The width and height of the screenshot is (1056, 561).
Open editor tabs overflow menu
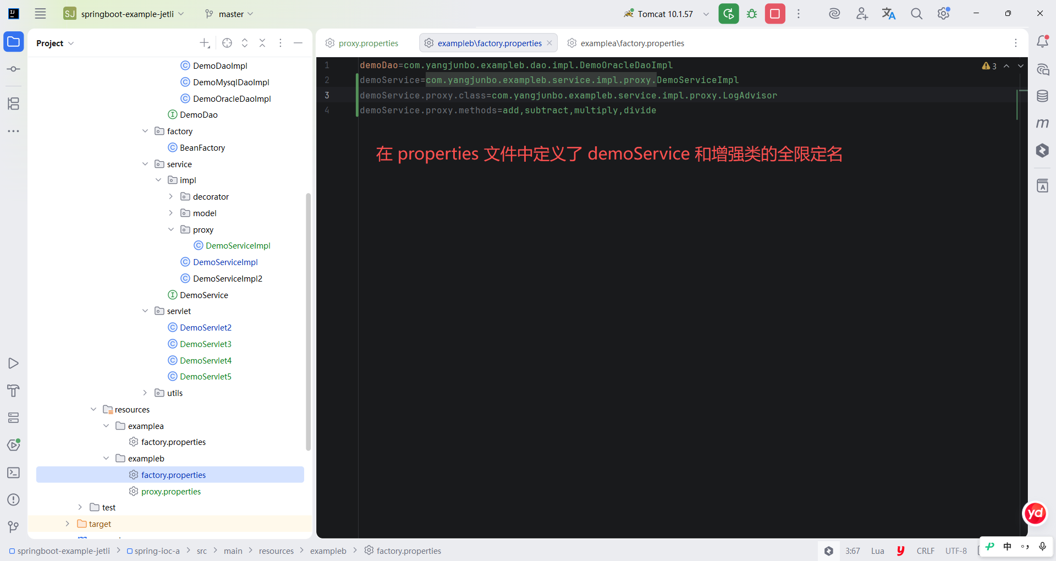(x=1016, y=43)
